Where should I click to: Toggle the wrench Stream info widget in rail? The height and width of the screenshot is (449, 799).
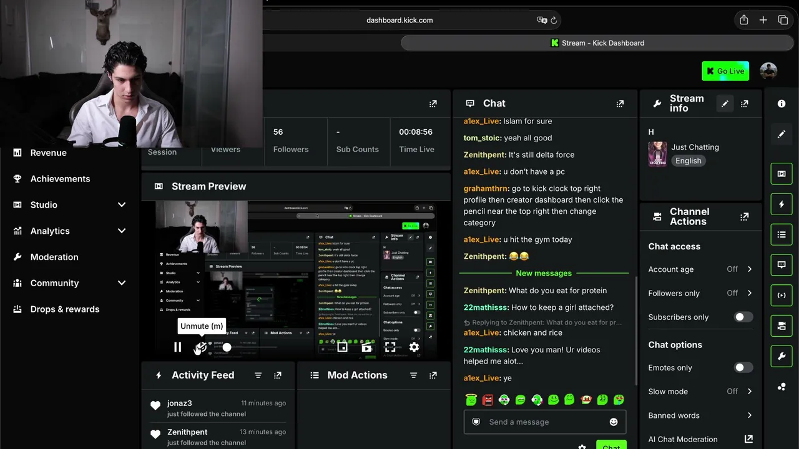click(782, 357)
